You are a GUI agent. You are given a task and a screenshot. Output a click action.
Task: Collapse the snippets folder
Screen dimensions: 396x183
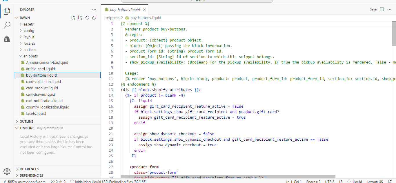pos(30,56)
